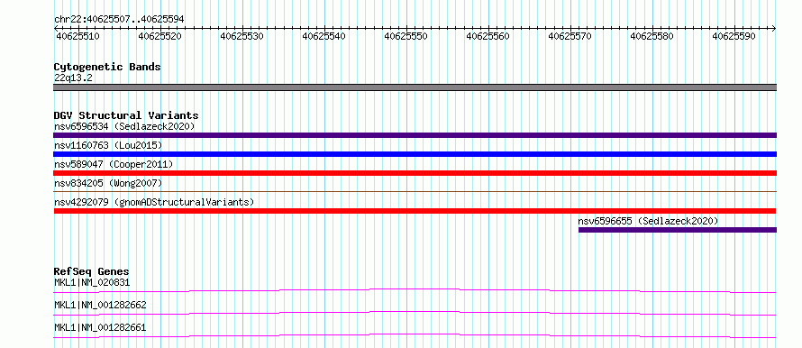
Task: Click the red nsv589047 variant bar
Action: (415, 173)
